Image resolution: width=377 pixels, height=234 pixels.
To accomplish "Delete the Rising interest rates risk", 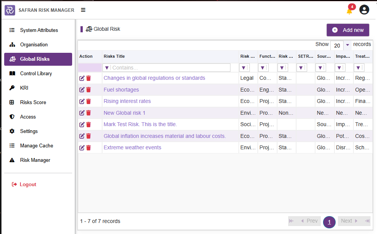I will (x=88, y=101).
